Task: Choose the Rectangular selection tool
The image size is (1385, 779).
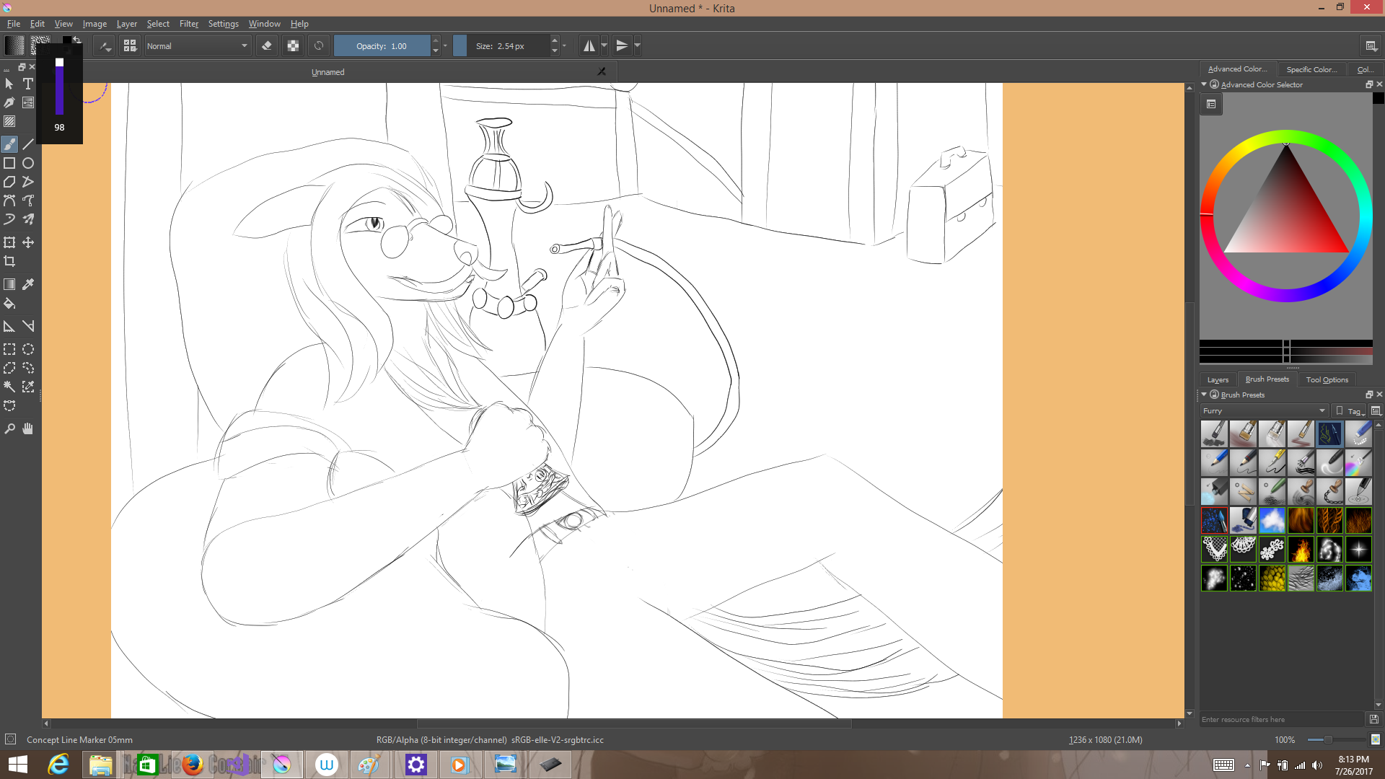Action: pyautogui.click(x=9, y=349)
